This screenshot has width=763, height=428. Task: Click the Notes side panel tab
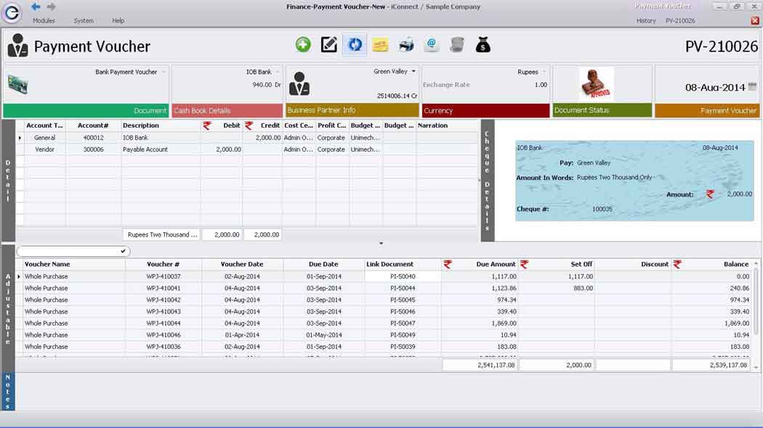(x=8, y=392)
